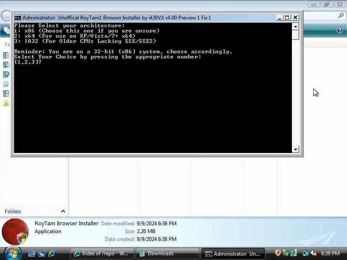Open Recently Changed favorite link icon
This screenshot has width=347, height=260.
6,84
